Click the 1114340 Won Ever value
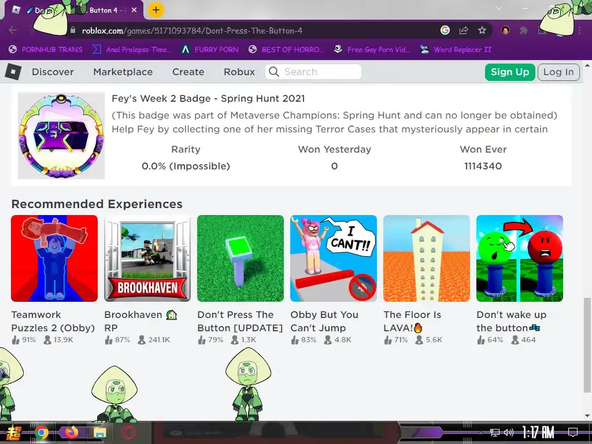 [483, 166]
